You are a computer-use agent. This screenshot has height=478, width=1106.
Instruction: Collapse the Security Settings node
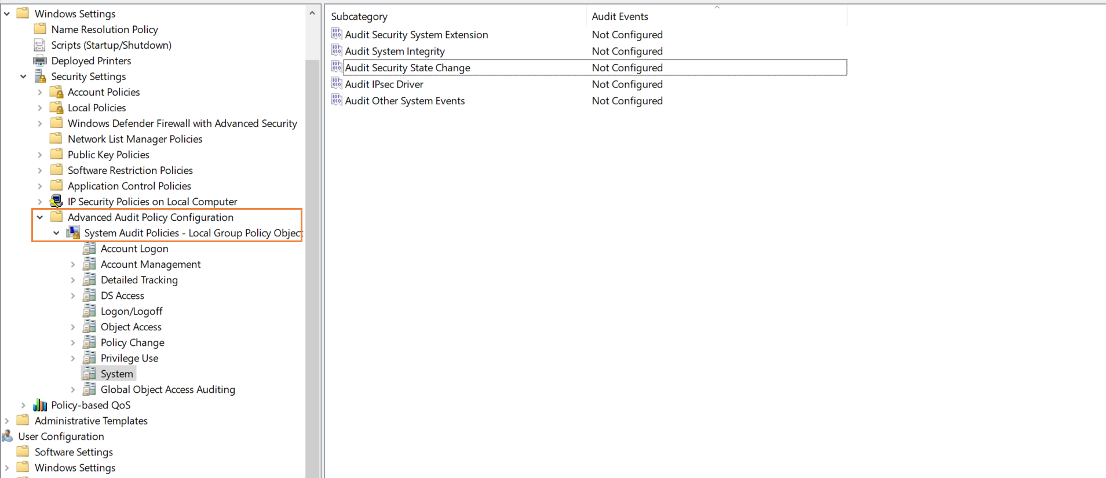click(x=23, y=76)
